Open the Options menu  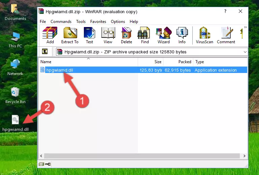[118, 22]
